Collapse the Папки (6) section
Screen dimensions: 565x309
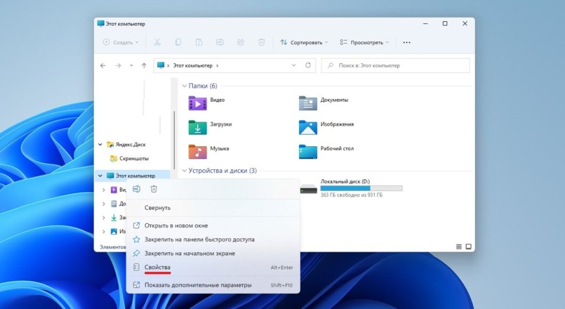(184, 86)
